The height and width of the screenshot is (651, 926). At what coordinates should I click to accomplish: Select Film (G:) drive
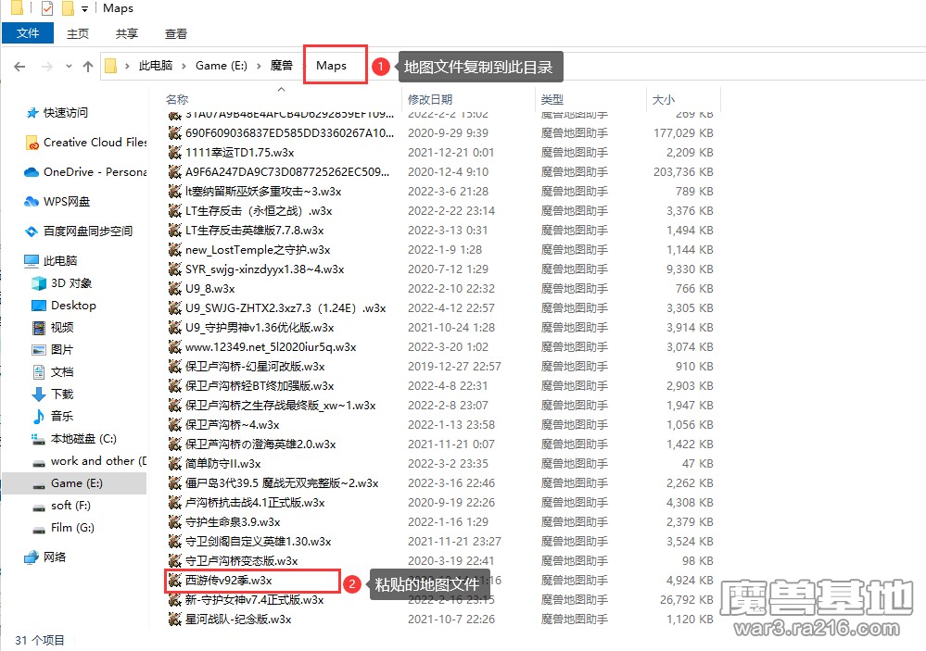[72, 528]
